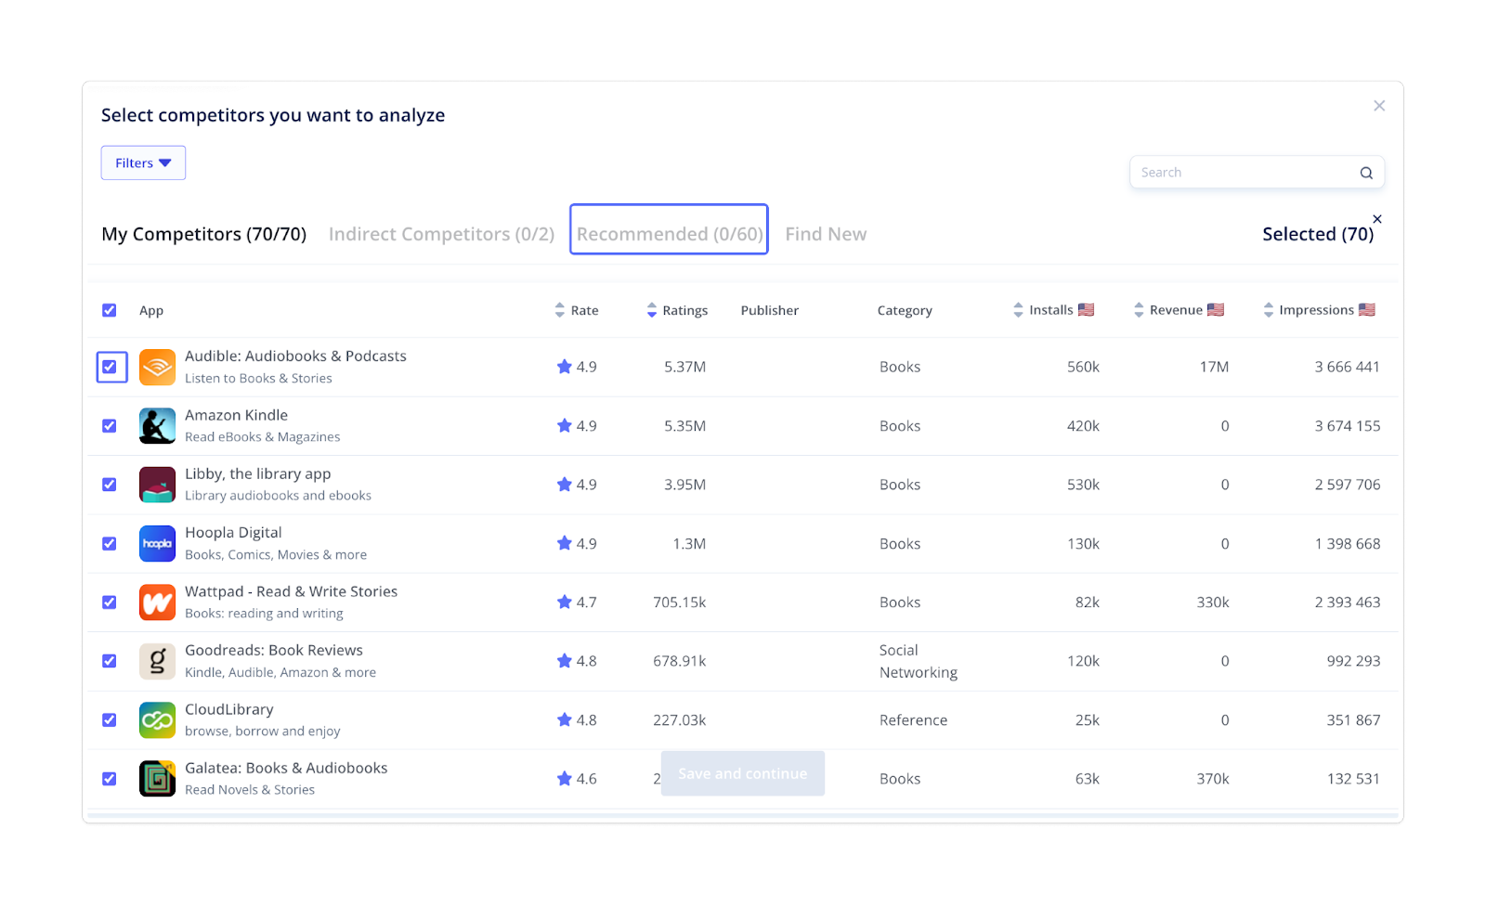This screenshot has width=1486, height=907.
Task: Open the Galatea app icon
Action: [157, 779]
